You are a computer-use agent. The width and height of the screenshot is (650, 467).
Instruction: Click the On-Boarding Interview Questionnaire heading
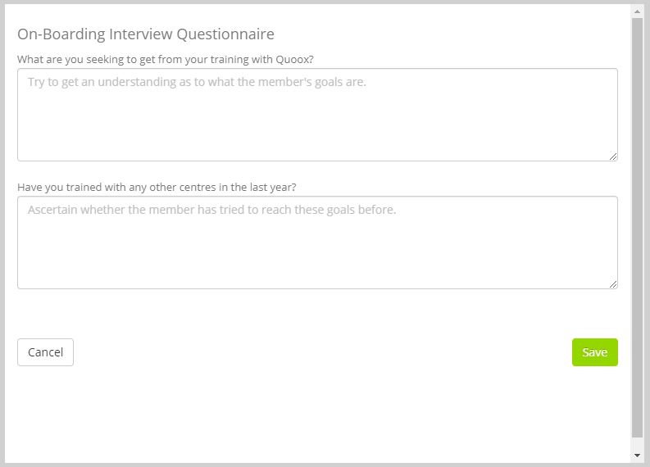click(x=146, y=34)
